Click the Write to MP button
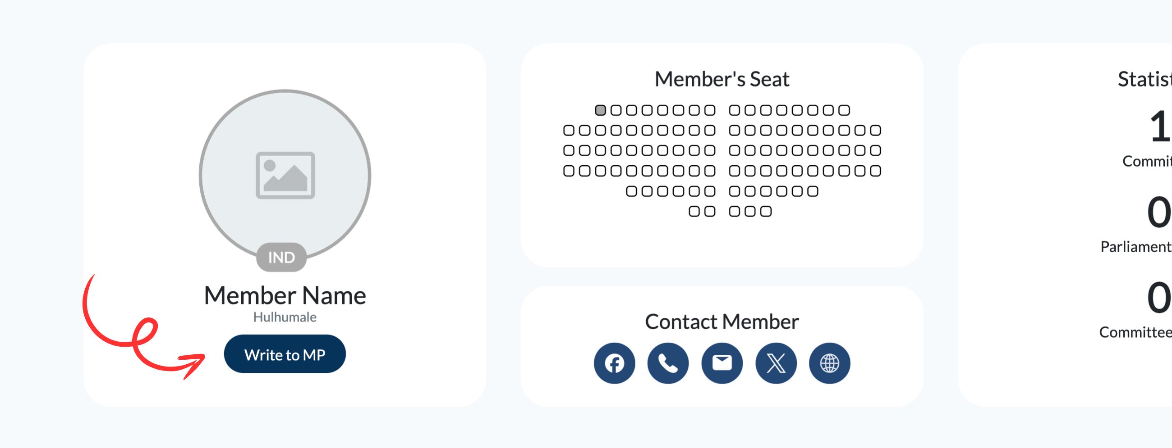Screen dimensions: 1172x448 (x=285, y=354)
